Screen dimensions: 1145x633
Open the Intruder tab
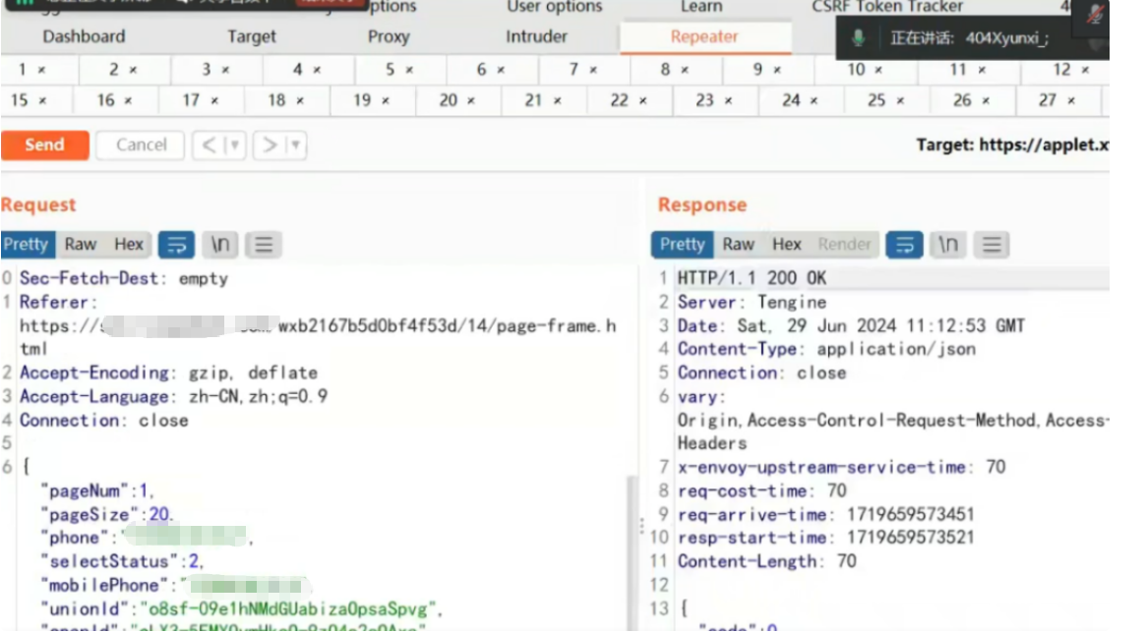click(x=536, y=36)
